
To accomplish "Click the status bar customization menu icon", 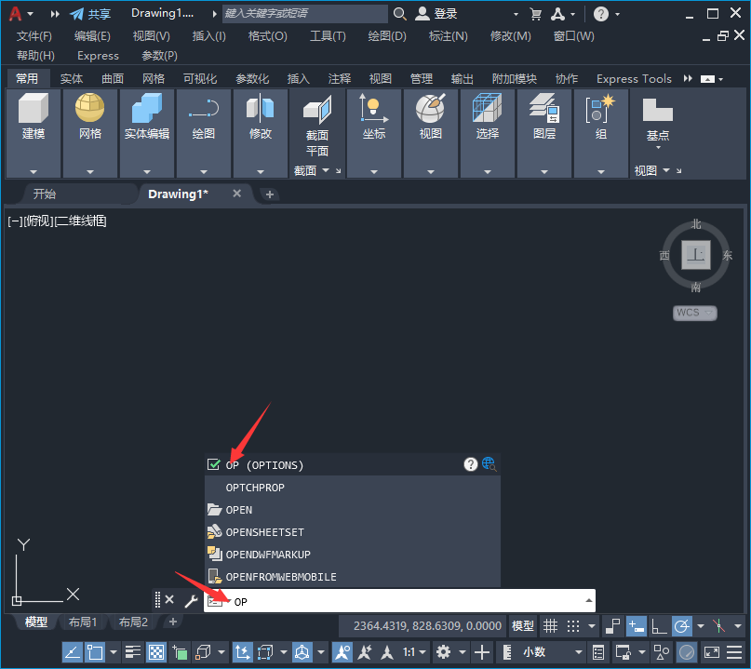I will (x=734, y=651).
